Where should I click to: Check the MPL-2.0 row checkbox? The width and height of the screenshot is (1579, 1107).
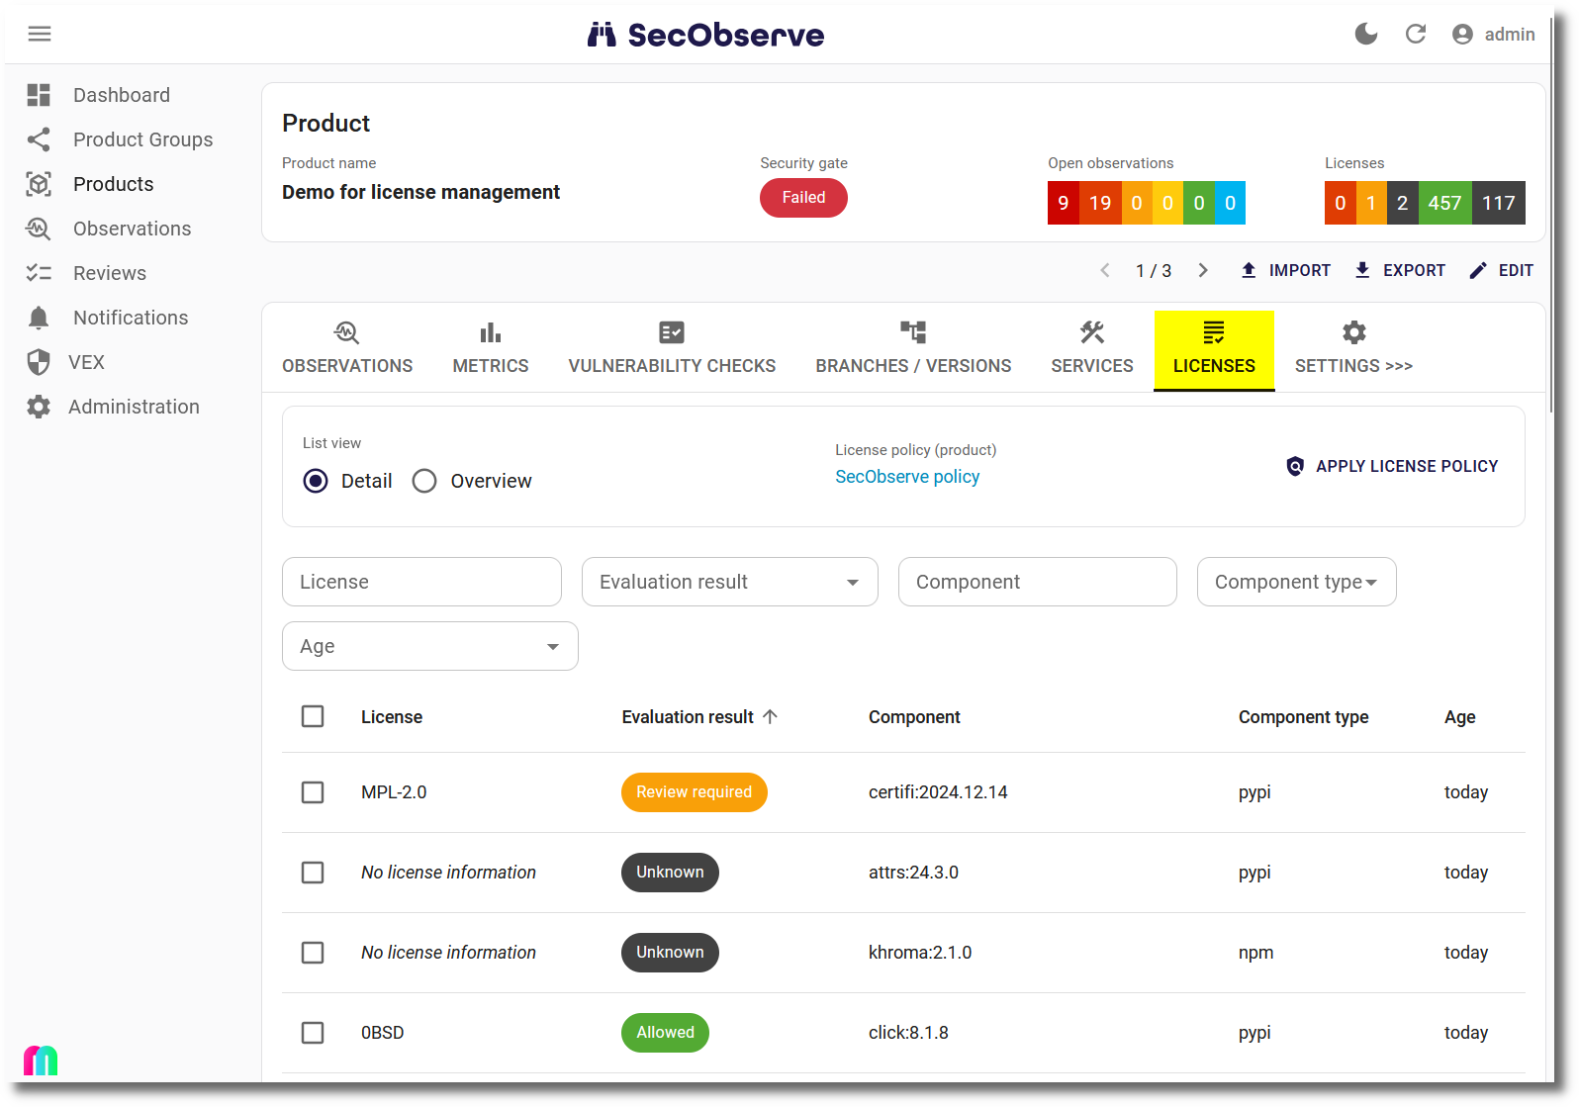pos(313,792)
